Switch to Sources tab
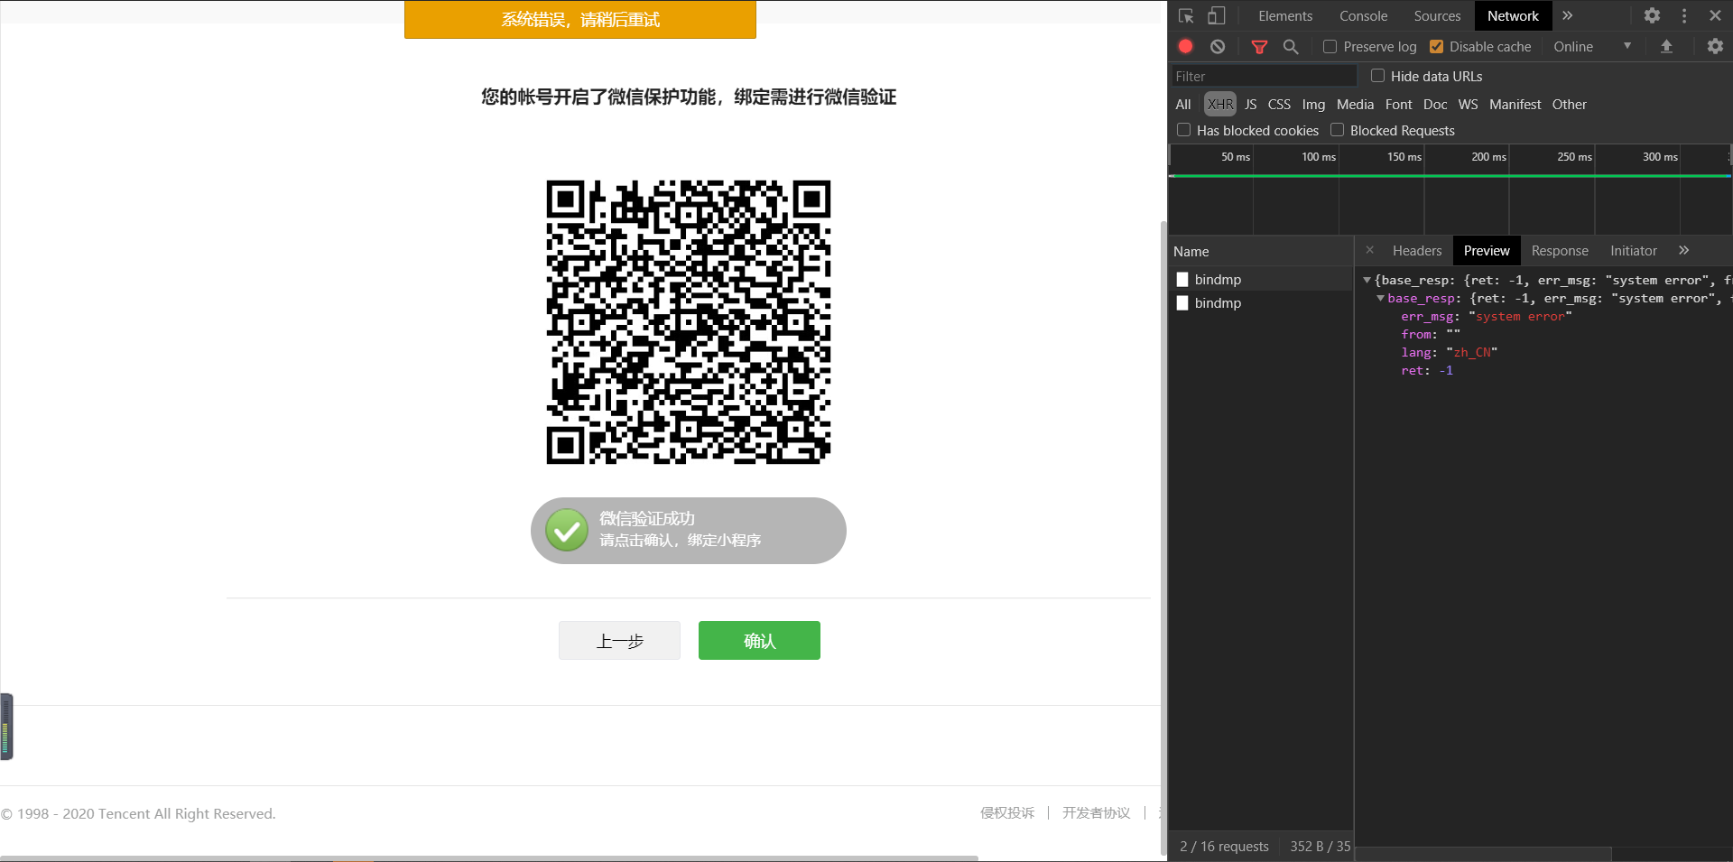The image size is (1733, 862). 1437,15
